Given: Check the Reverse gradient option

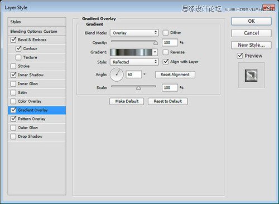Looking at the screenshot, I should click(165, 52).
